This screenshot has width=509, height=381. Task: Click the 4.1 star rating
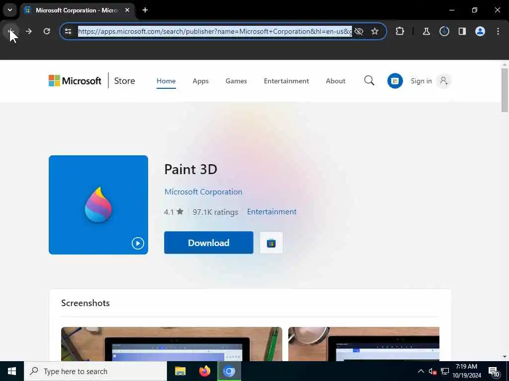(173, 212)
